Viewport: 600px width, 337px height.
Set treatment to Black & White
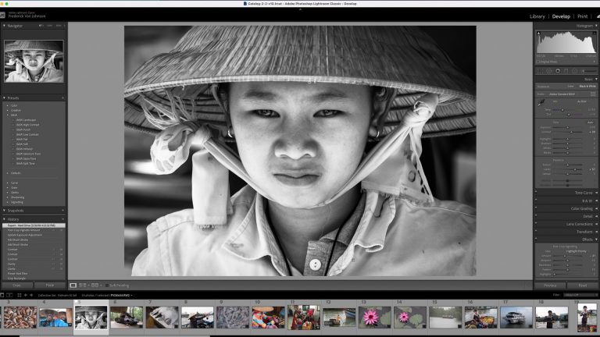point(587,87)
